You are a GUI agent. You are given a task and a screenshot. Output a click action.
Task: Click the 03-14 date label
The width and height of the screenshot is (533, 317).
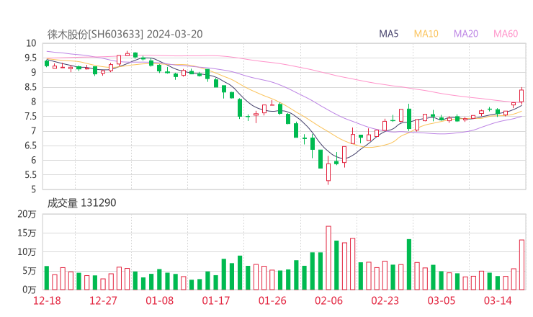pos(498,300)
